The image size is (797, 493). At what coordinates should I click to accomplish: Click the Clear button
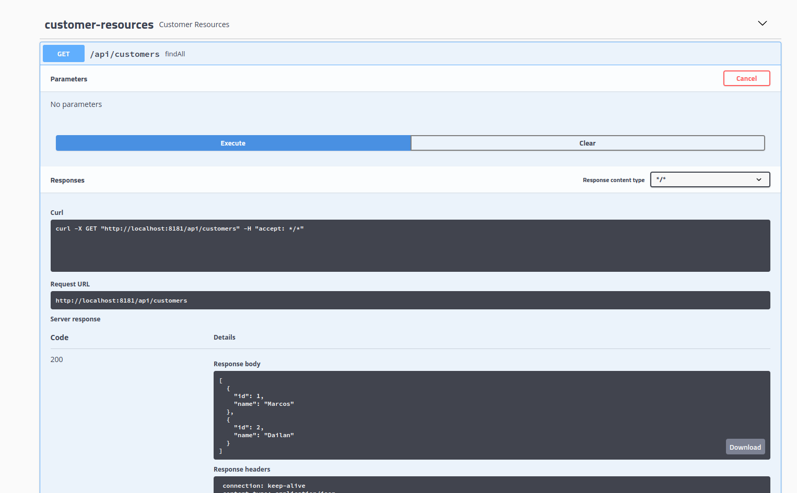587,142
